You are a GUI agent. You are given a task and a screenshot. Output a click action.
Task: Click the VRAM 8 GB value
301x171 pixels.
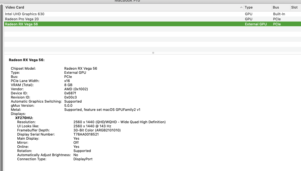coord(68,85)
